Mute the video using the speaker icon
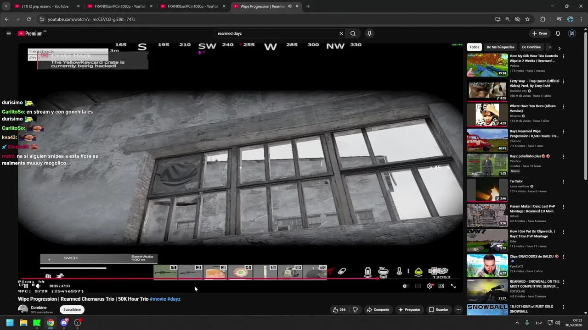The height and width of the screenshot is (330, 588). (38, 286)
